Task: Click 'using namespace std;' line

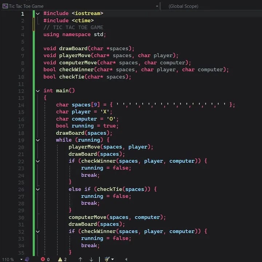Action: pos(75,35)
